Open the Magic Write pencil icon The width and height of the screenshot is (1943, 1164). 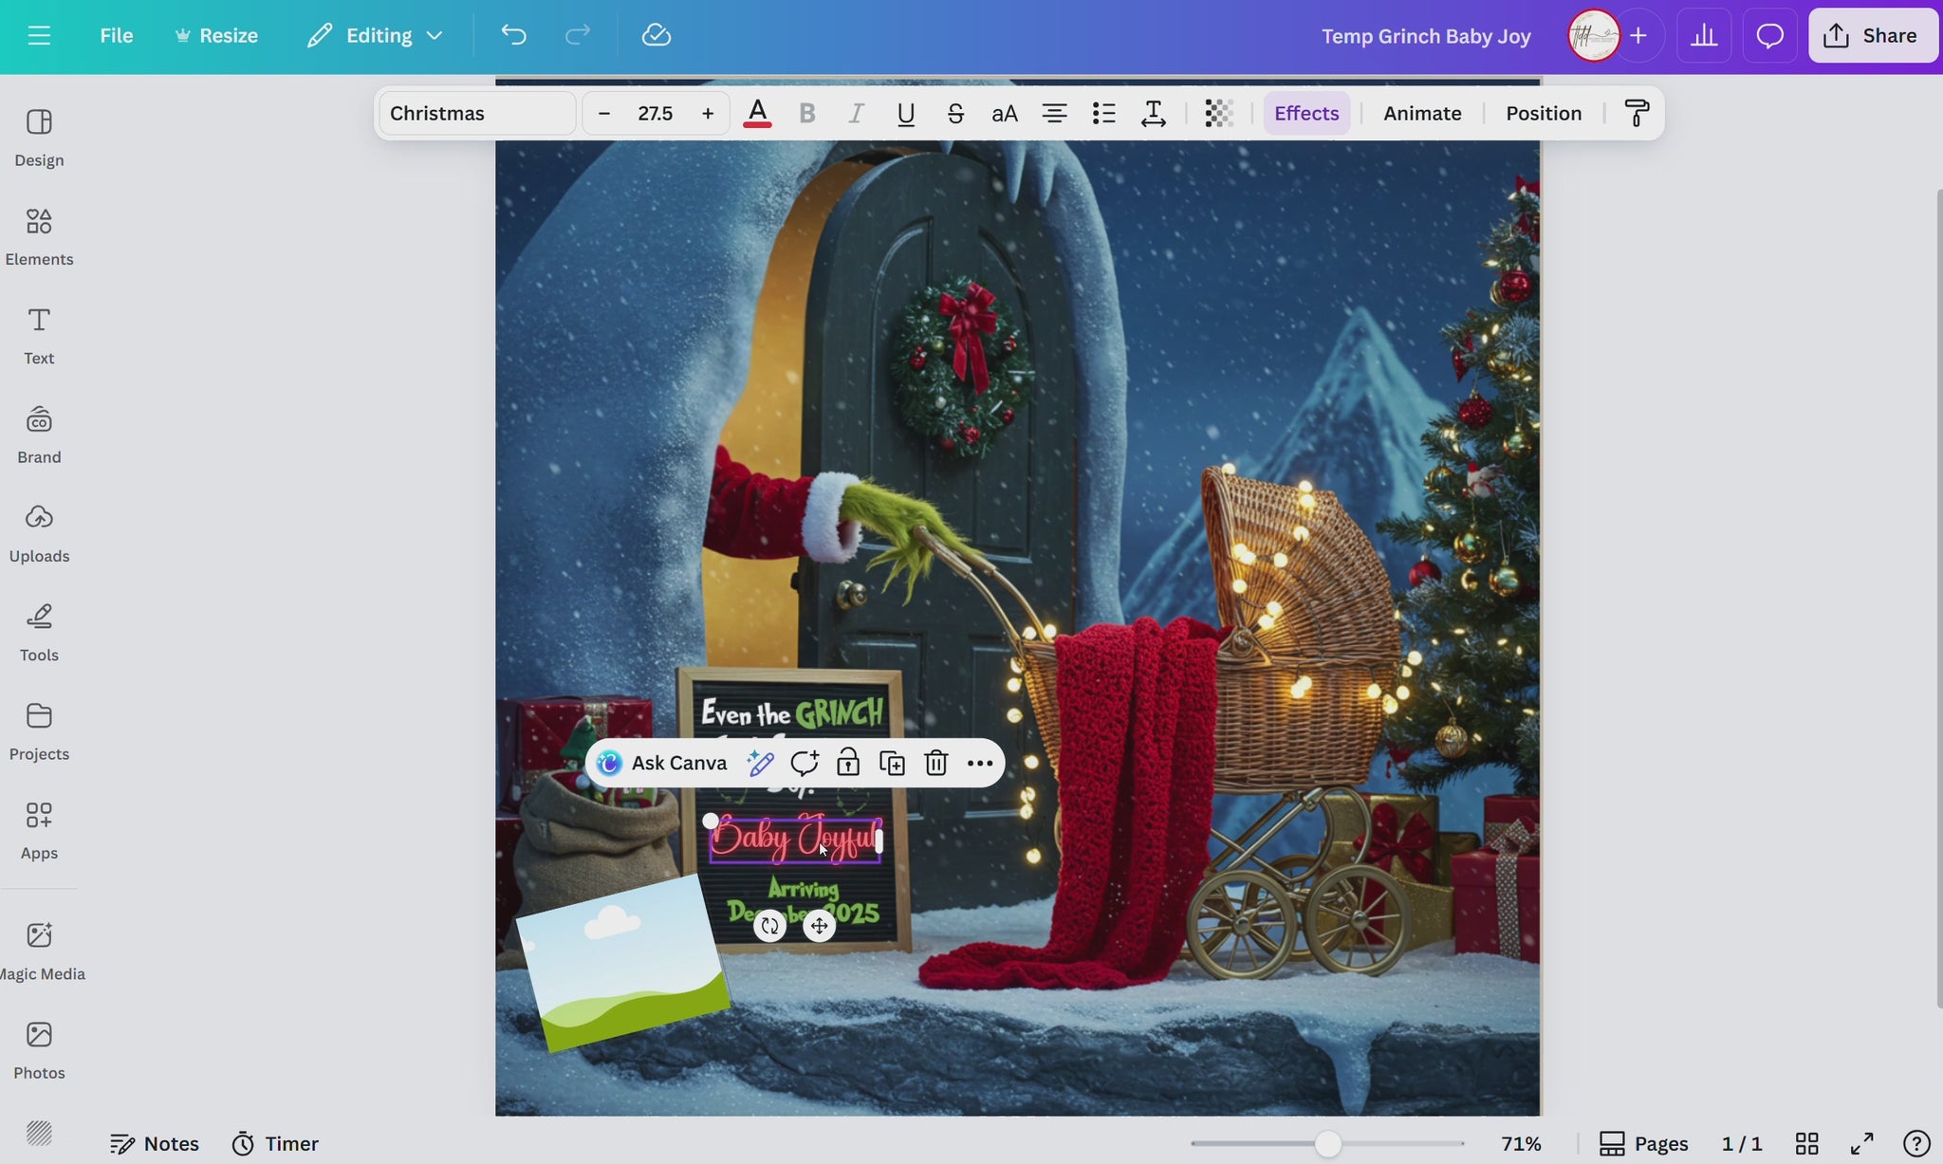[x=760, y=763]
